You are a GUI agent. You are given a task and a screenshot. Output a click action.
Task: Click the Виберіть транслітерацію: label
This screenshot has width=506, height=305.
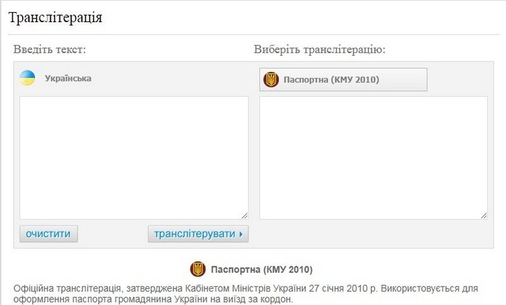[319, 49]
